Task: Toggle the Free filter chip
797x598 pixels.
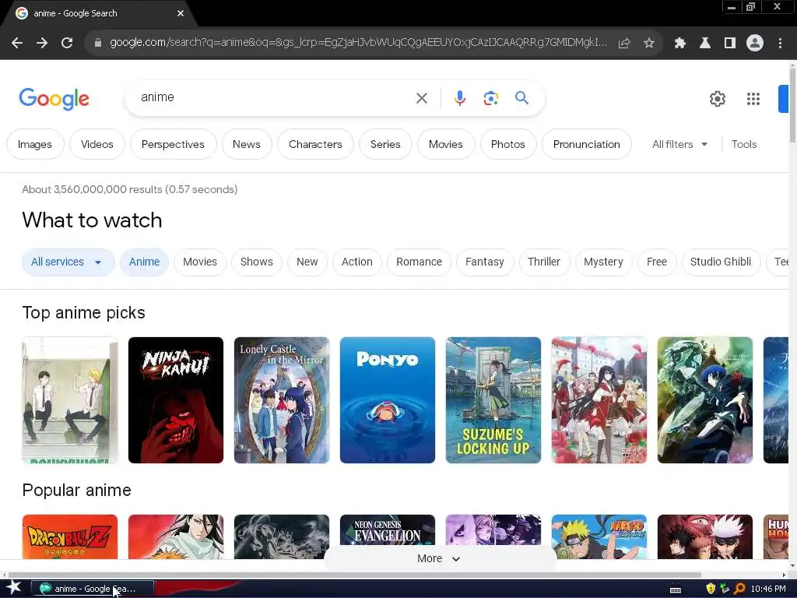Action: point(657,262)
